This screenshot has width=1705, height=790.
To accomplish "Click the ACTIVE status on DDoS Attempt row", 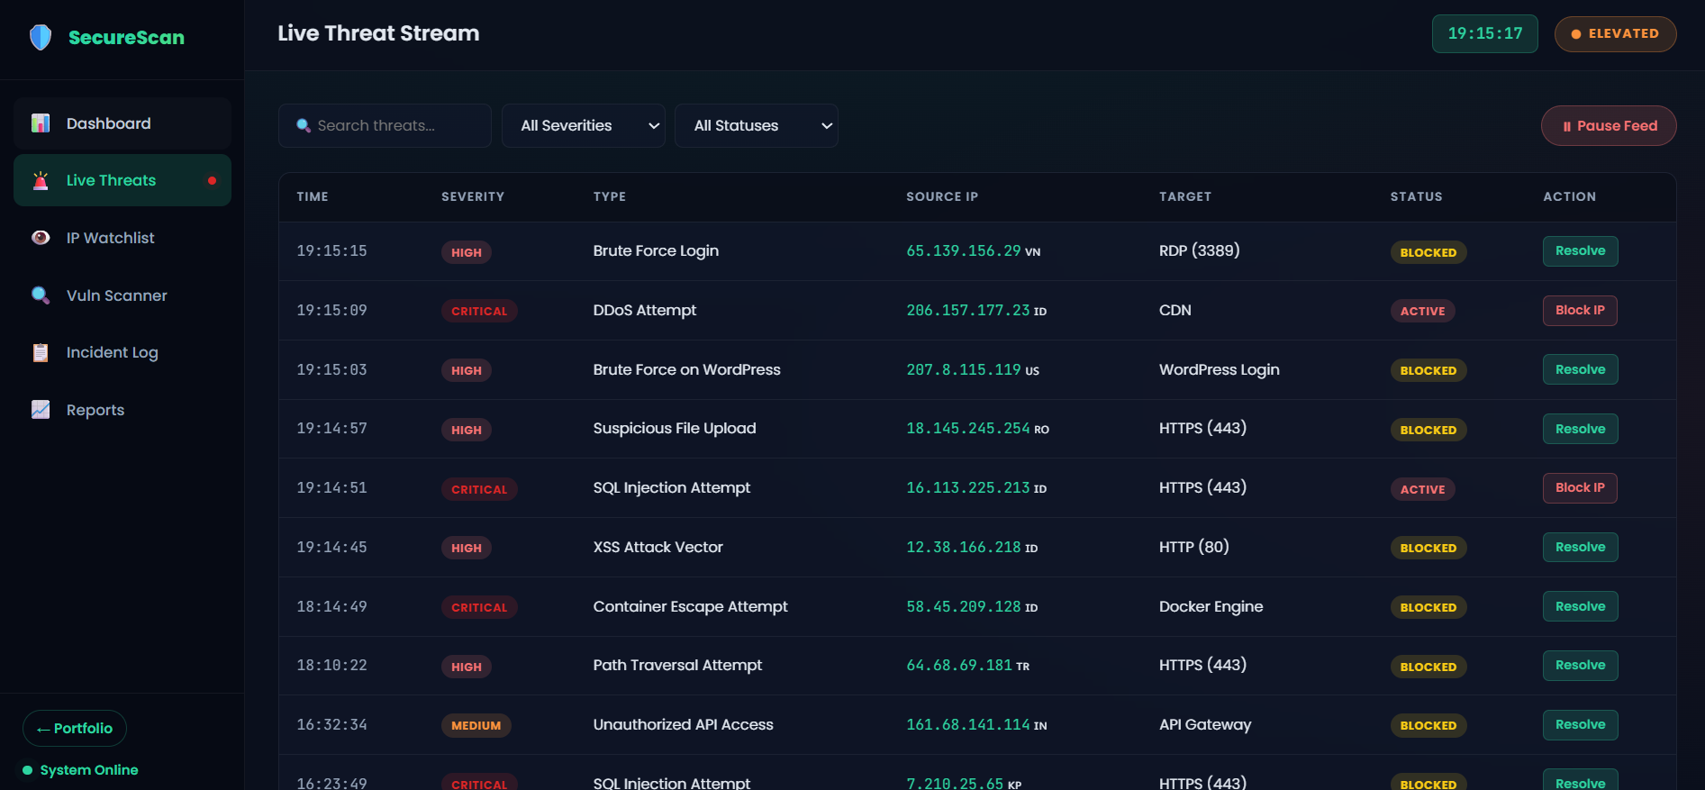I will (1422, 312).
